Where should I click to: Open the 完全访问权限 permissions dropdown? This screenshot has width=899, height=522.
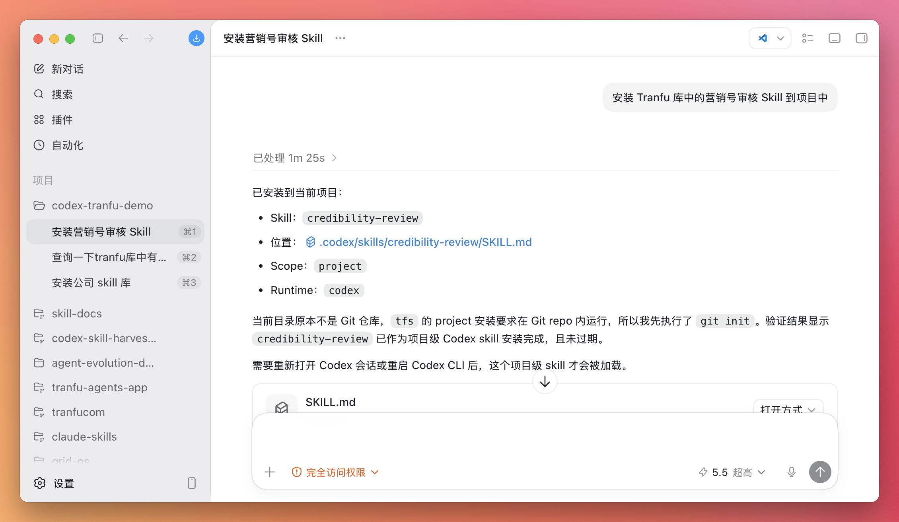335,472
